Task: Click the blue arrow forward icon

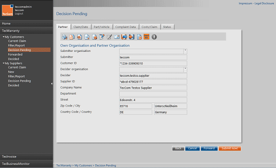Action: click(124, 37)
